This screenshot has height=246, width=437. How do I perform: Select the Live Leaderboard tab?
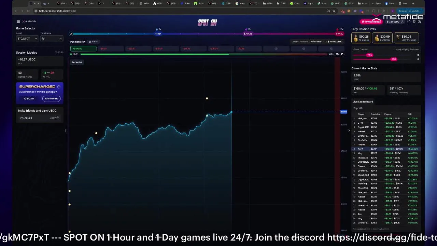[363, 101]
